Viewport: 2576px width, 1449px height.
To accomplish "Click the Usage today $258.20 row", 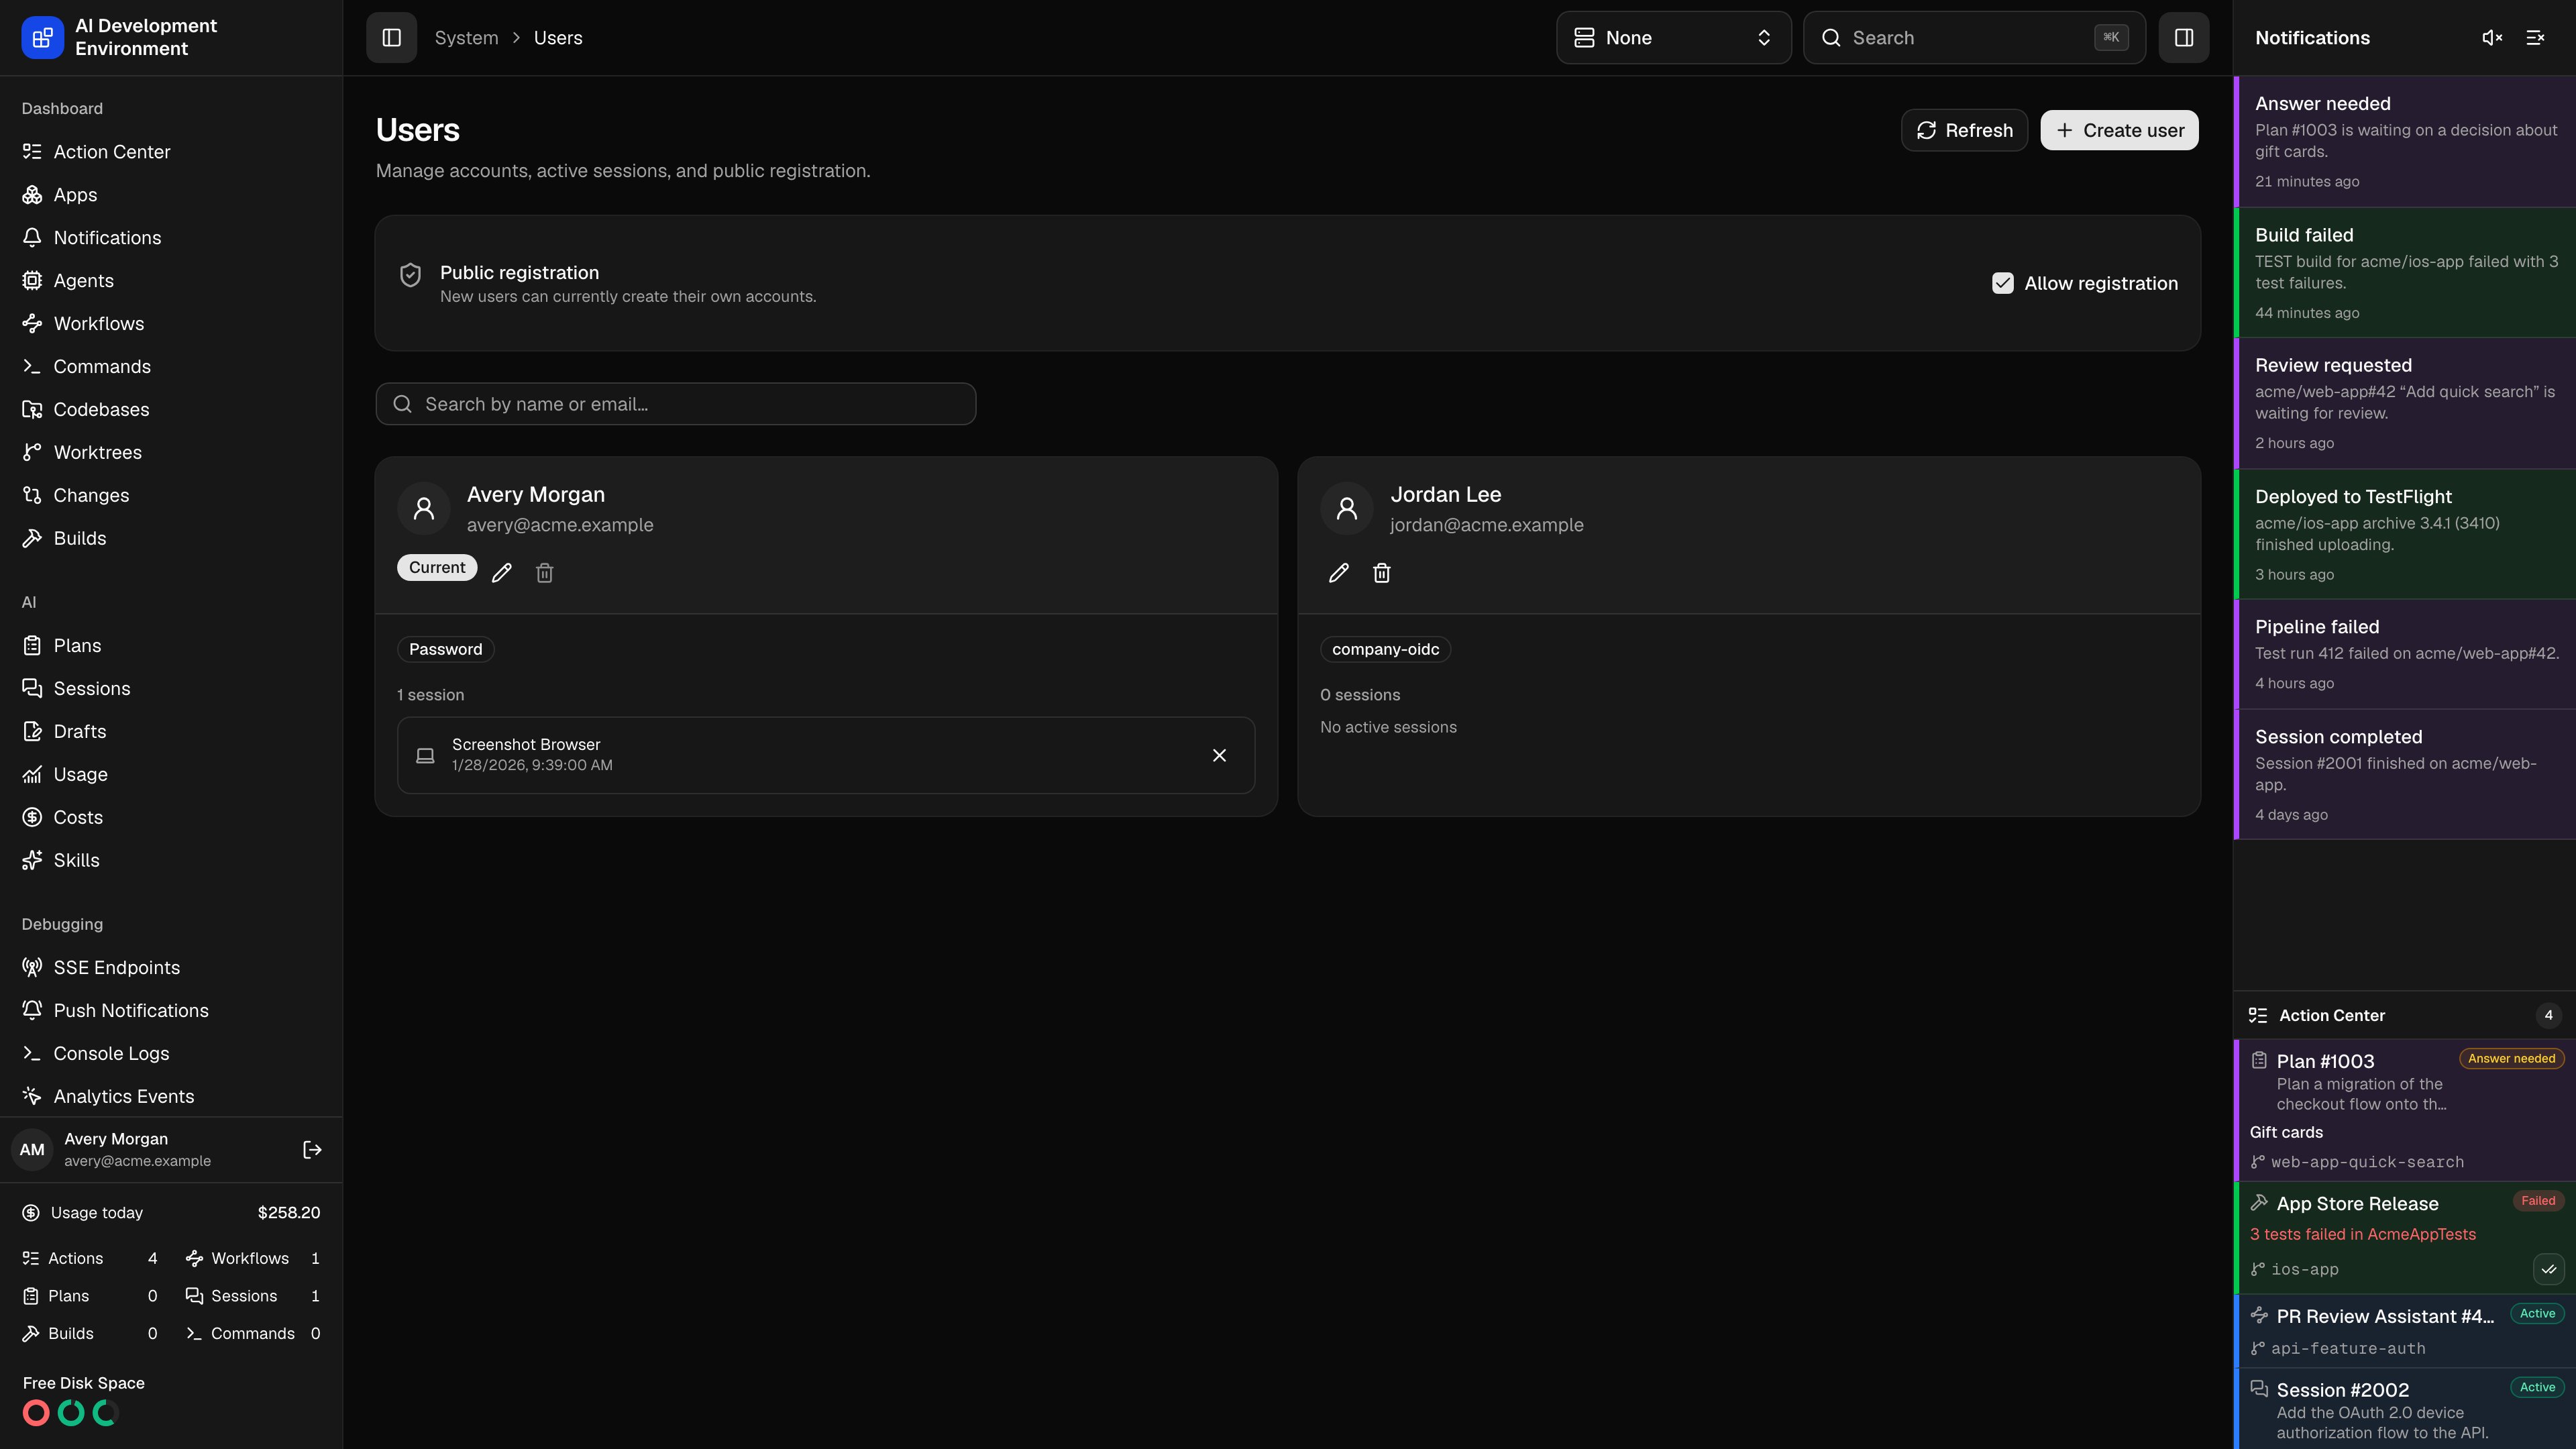I will tap(171, 1213).
